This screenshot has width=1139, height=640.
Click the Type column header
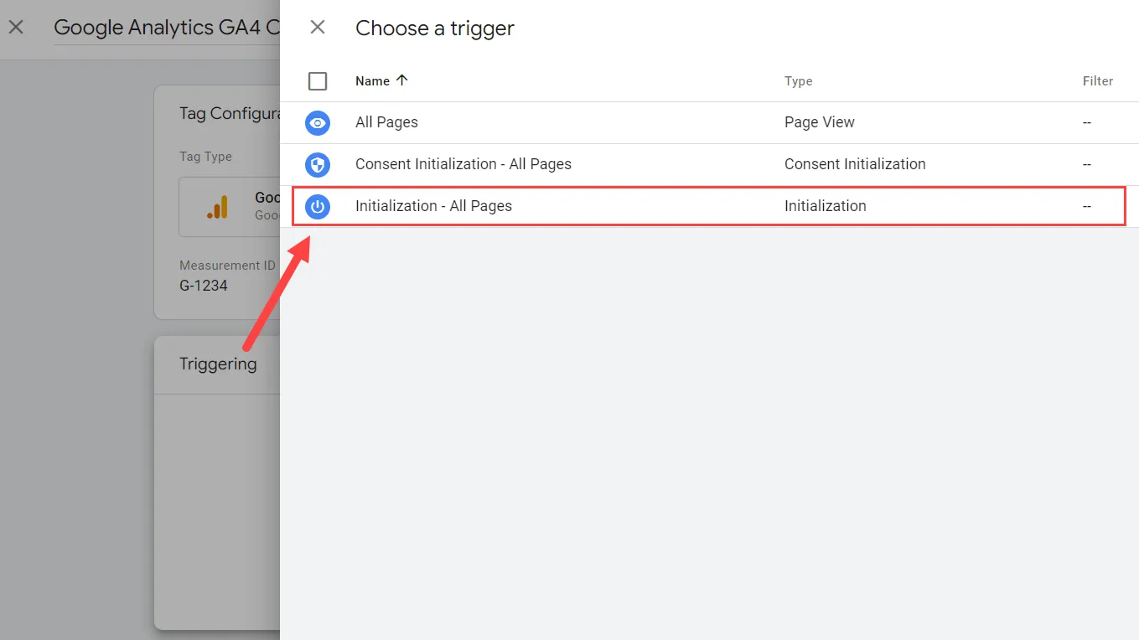[x=799, y=81]
